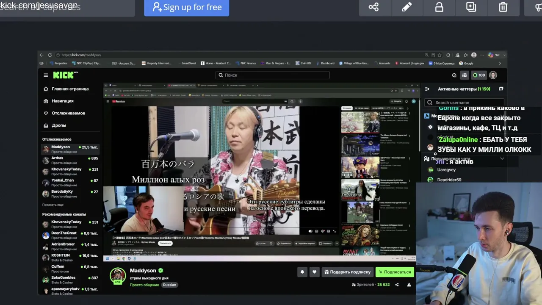Click the pop-out icon next to Активные чаттеры
Screen dimensions: 542x305
(x=501, y=89)
